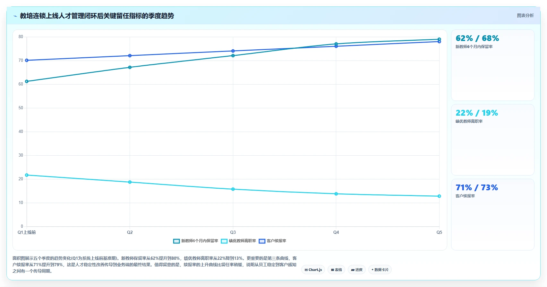The width and height of the screenshot is (547, 287).
Task: Select Q5 point on 绩优教师离职率 line
Action: pyautogui.click(x=439, y=196)
